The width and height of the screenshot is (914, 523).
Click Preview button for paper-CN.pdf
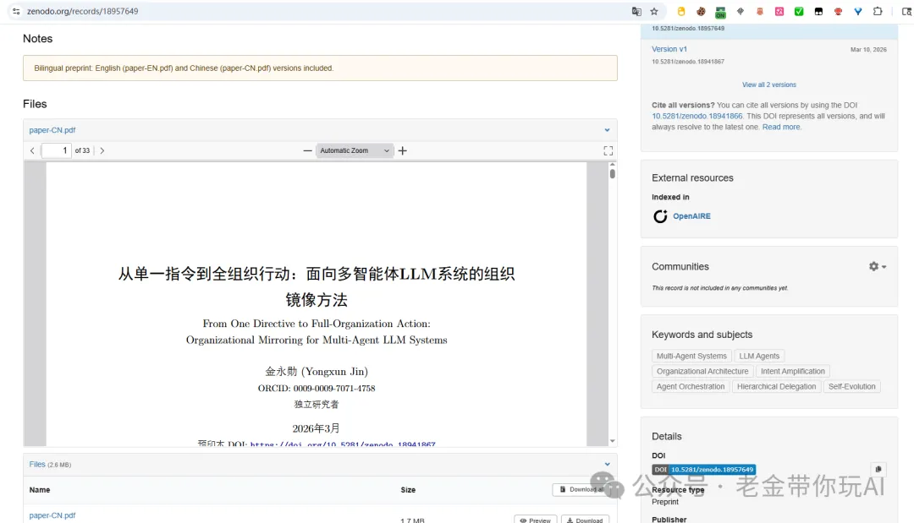tap(535, 520)
